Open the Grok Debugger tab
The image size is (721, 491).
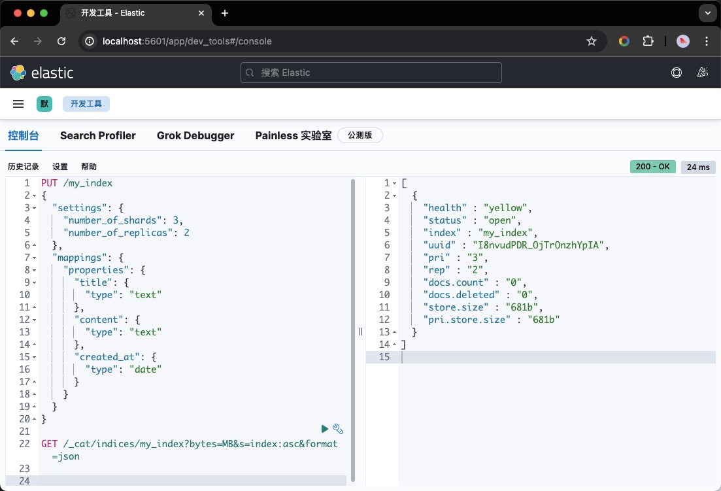coord(195,135)
